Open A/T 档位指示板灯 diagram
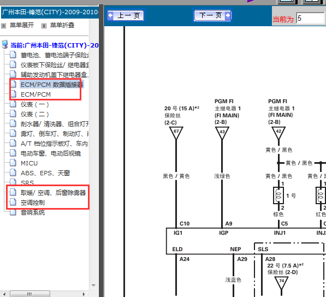 coord(55,144)
